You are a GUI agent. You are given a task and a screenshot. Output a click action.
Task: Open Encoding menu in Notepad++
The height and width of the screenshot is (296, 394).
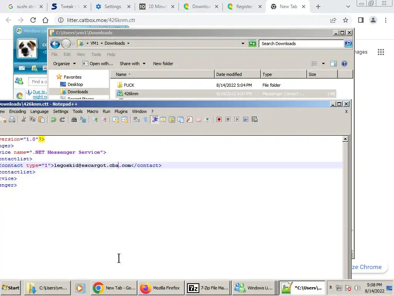(18, 111)
